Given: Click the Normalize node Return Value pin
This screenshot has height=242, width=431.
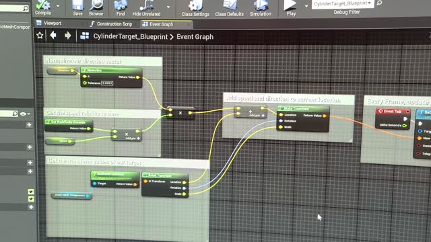Looking at the screenshot, I should click(138, 77).
